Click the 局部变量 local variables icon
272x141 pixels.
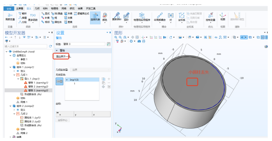coord(10,17)
